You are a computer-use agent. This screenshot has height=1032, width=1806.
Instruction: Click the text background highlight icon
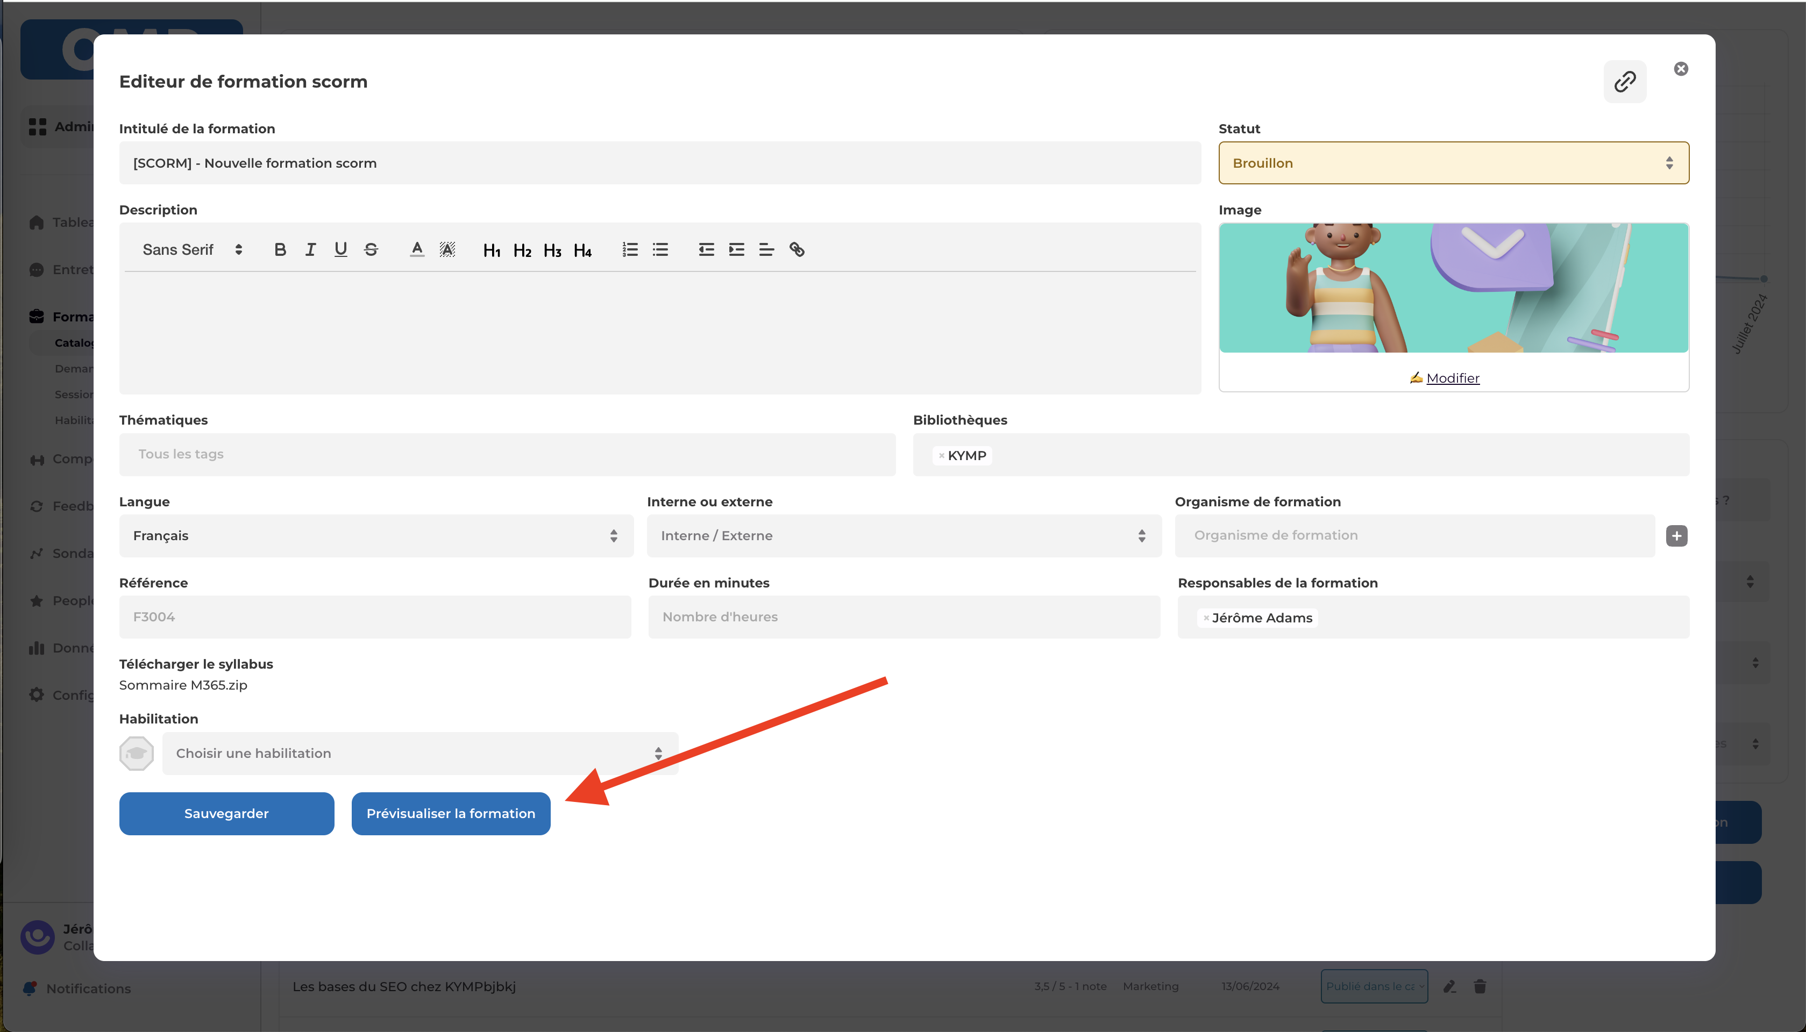(x=447, y=249)
